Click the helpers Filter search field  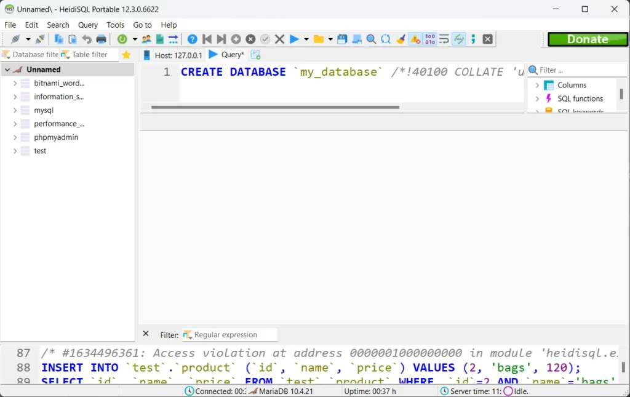coord(577,70)
